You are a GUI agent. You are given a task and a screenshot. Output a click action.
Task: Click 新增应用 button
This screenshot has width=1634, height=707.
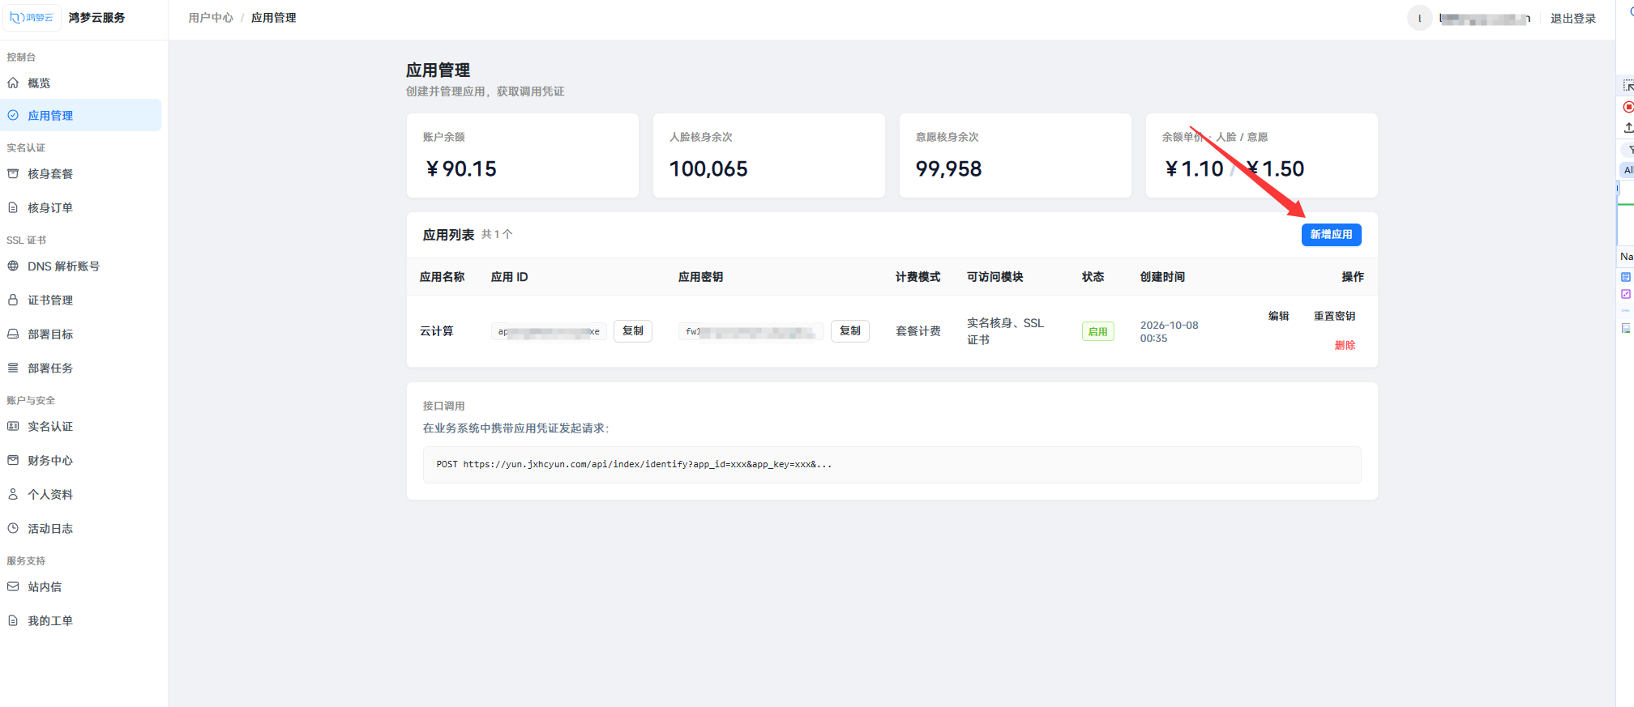[x=1331, y=234]
